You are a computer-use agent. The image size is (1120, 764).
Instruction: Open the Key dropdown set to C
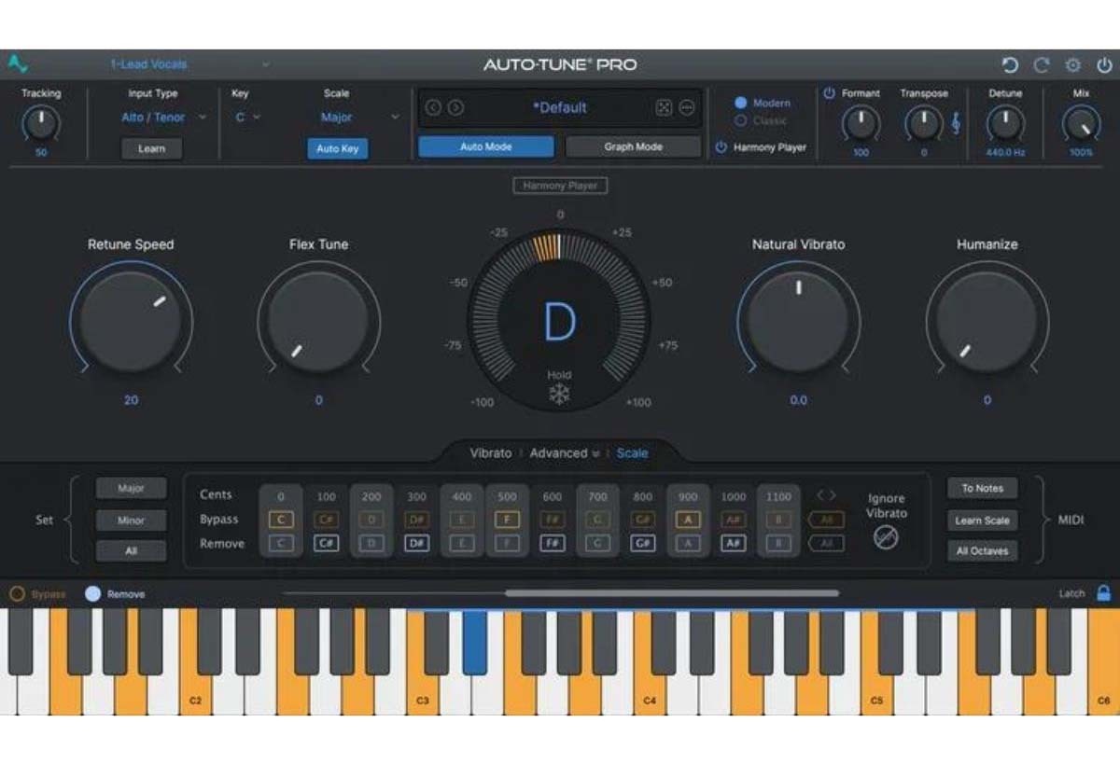[x=249, y=117]
